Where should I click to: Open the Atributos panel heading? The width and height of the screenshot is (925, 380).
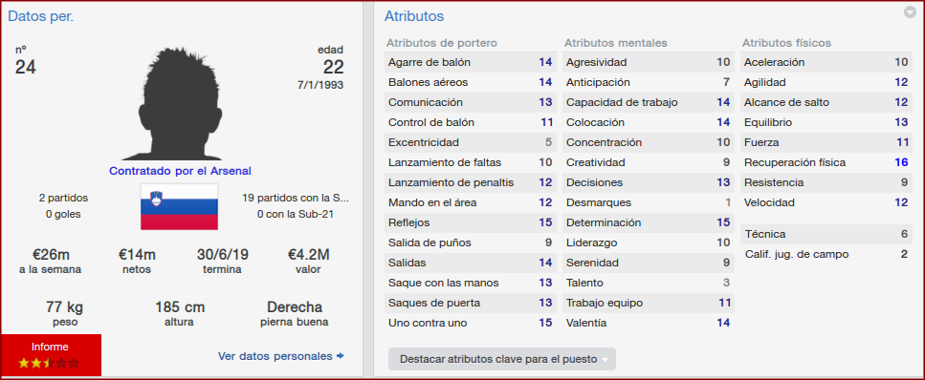click(x=414, y=16)
